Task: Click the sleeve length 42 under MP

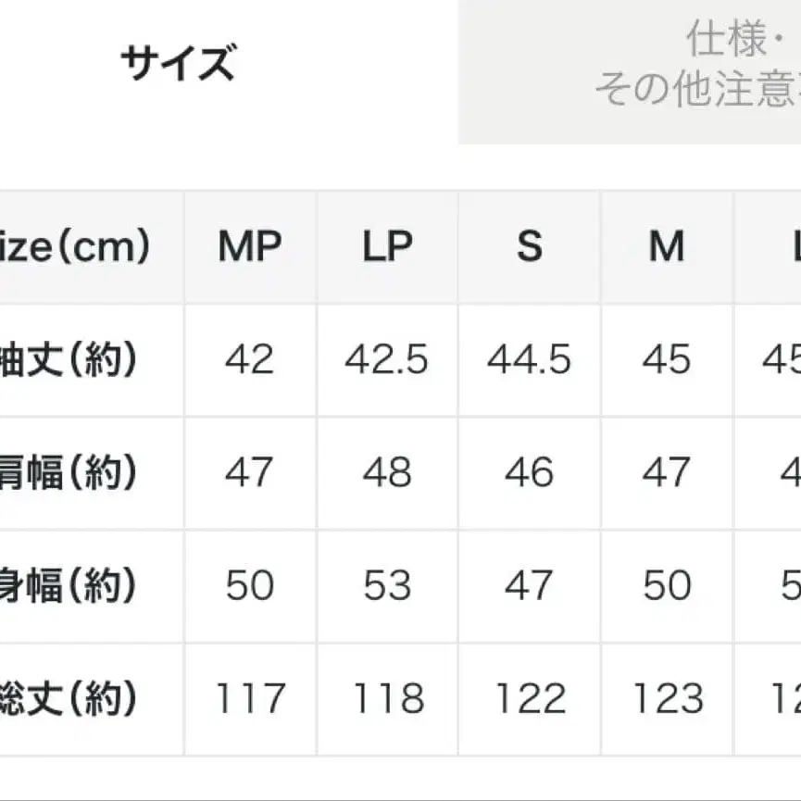Action: pyautogui.click(x=248, y=360)
